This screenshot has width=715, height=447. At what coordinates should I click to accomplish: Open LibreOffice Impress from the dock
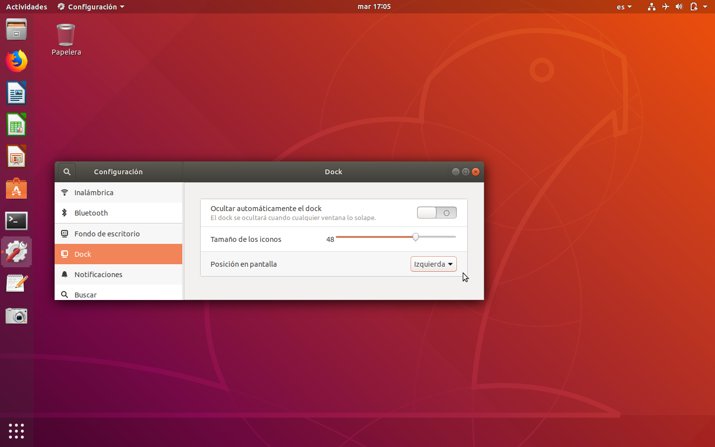click(16, 157)
